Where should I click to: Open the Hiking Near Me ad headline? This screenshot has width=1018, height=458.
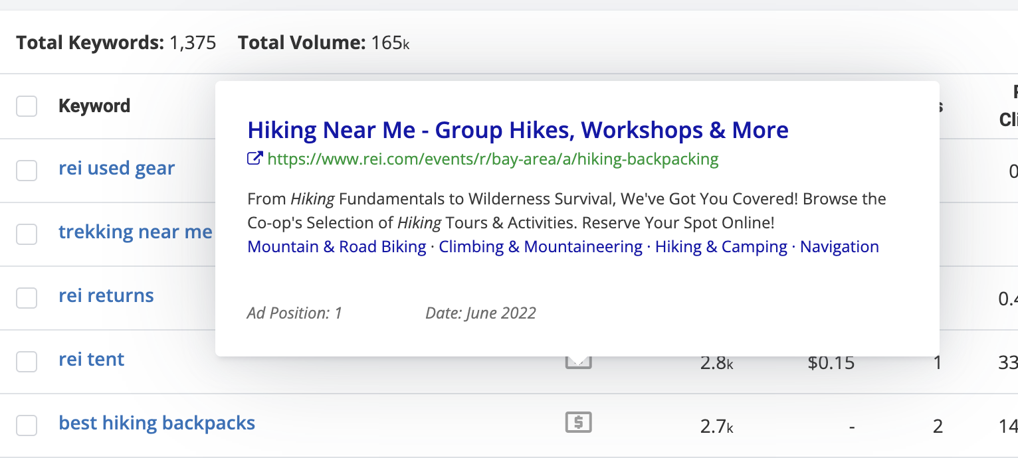[518, 130]
